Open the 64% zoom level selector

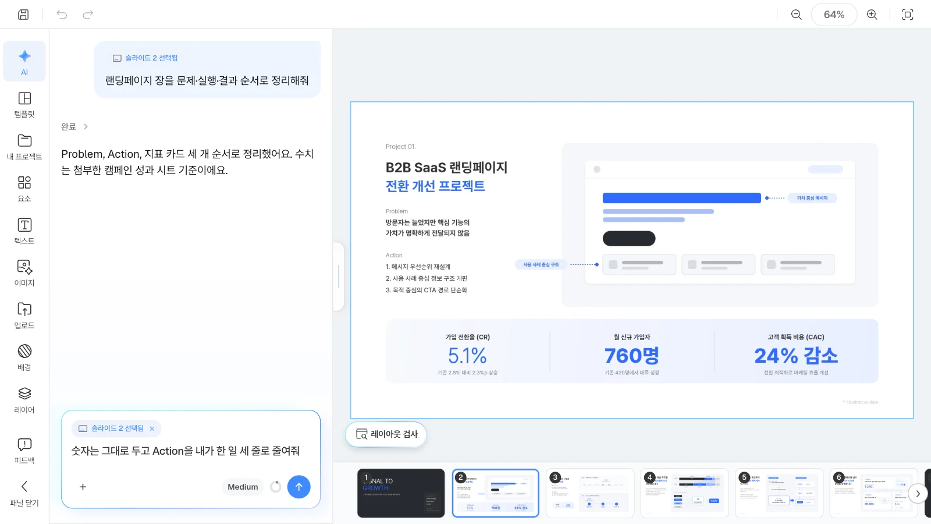(834, 15)
